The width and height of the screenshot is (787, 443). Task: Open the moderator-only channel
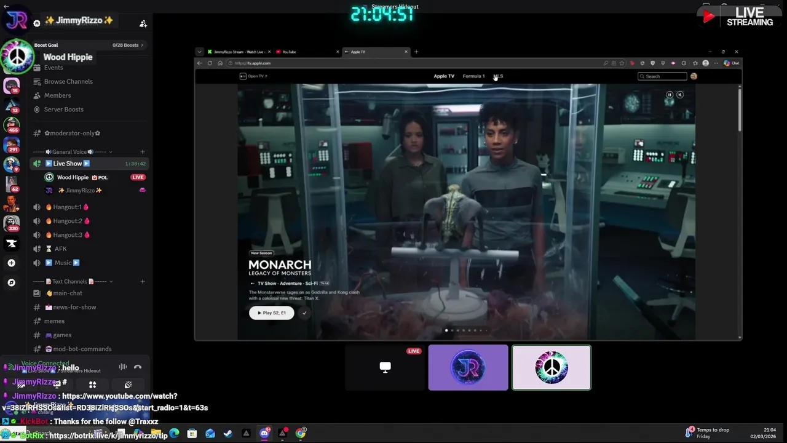point(72,133)
